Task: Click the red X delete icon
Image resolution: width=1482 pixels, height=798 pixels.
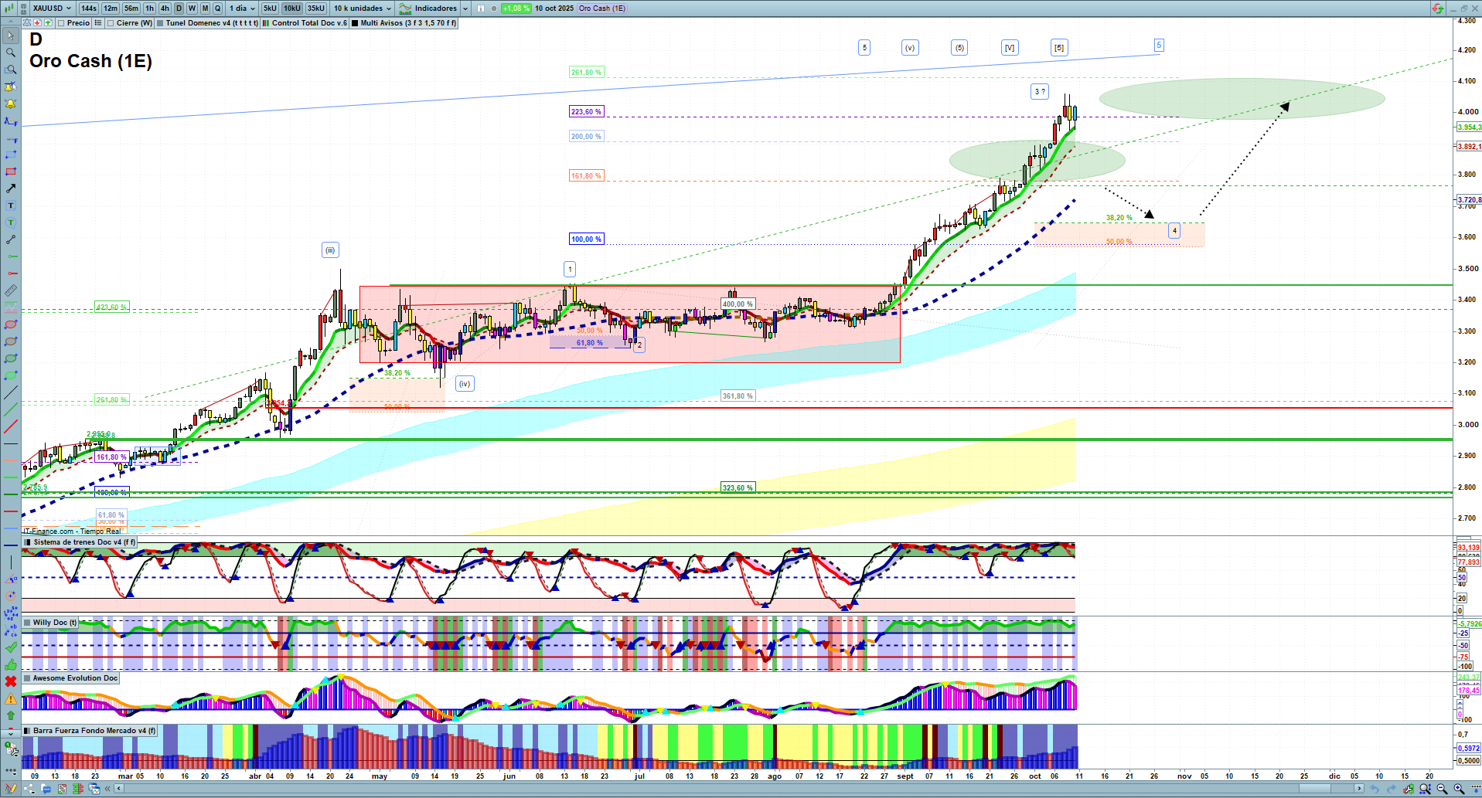Action: [11, 681]
